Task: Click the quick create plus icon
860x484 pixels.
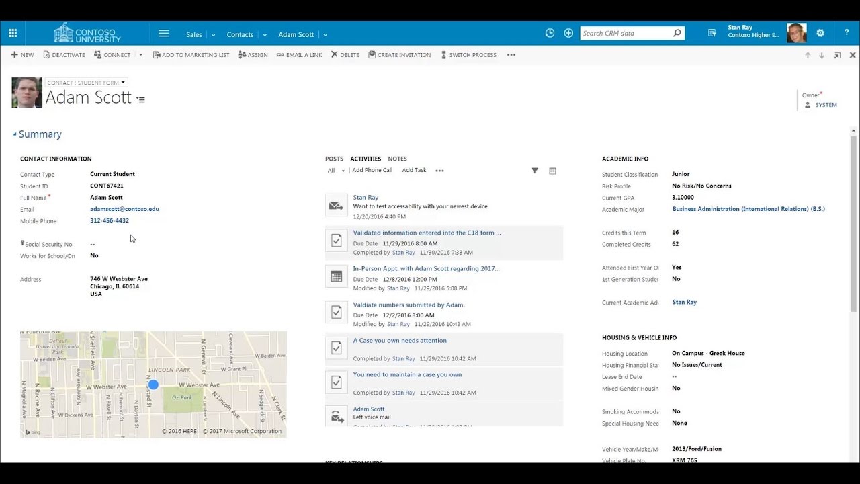Action: (568, 33)
